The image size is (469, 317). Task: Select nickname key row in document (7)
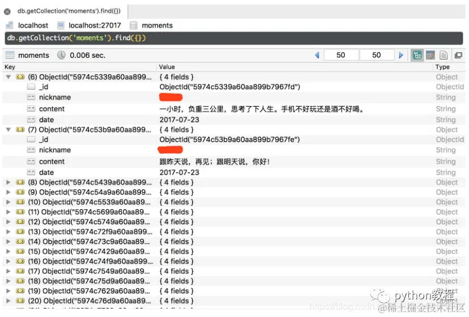55,150
